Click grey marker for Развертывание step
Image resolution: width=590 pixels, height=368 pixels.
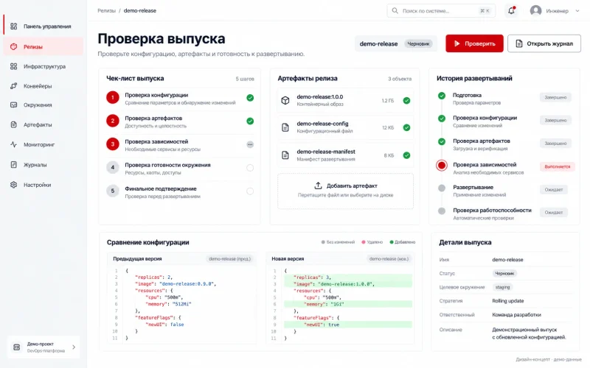(442, 188)
